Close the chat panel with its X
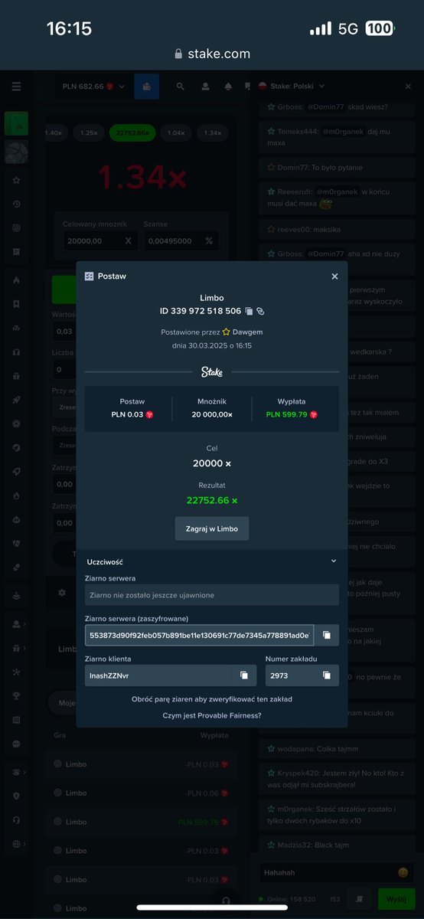Image resolution: width=424 pixels, height=919 pixels. [x=408, y=87]
